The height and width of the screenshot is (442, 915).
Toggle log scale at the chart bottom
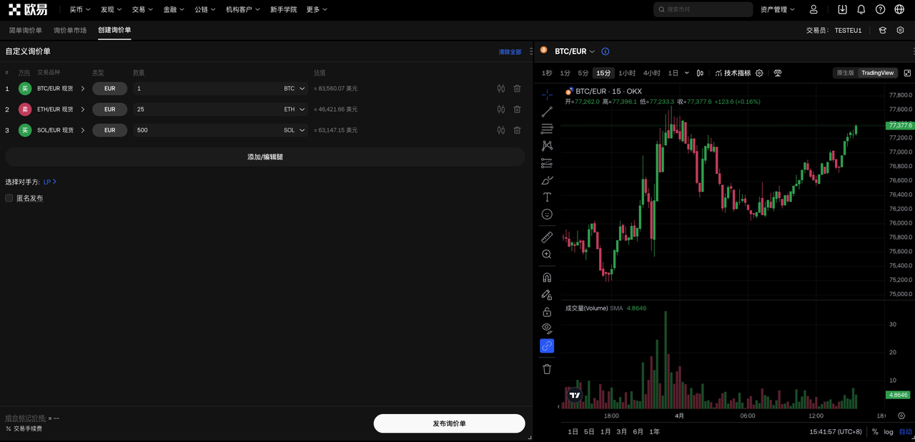coord(888,431)
